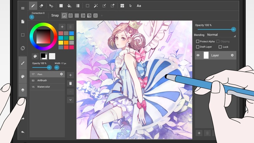Open the Text tool labeled Aa

[139, 6]
